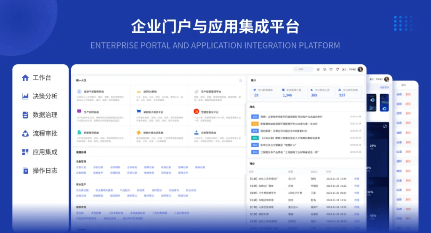431x233 pixels.
Task: Open 决策分析 chart icon
Action: (25, 96)
